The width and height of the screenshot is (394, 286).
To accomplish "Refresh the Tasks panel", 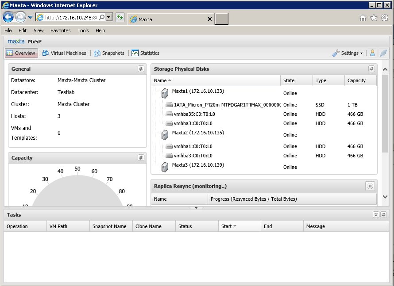I will click(x=383, y=214).
